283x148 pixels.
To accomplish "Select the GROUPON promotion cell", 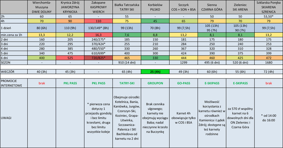I will click(155, 83).
